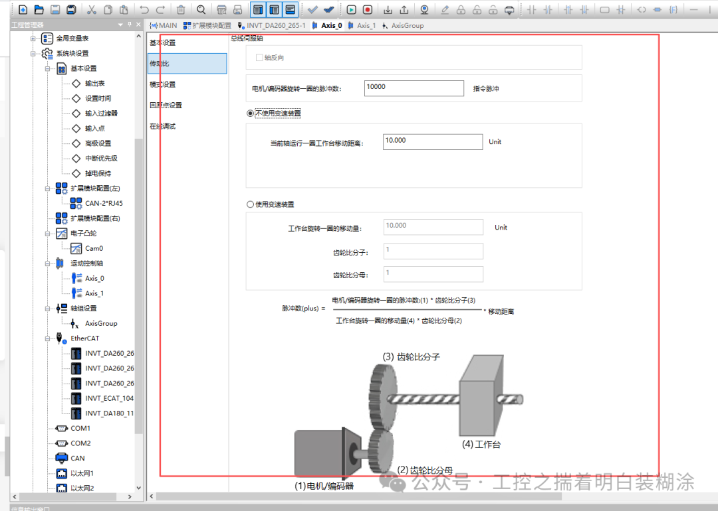Open a project with the folder icon
The width and height of the screenshot is (718, 511).
[39, 9]
